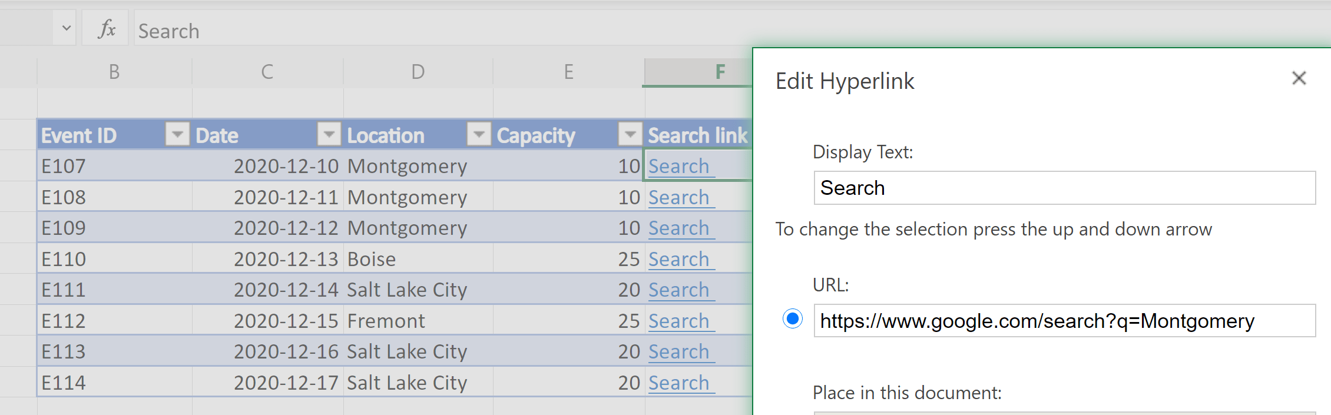Open the Search link in row E113

679,351
